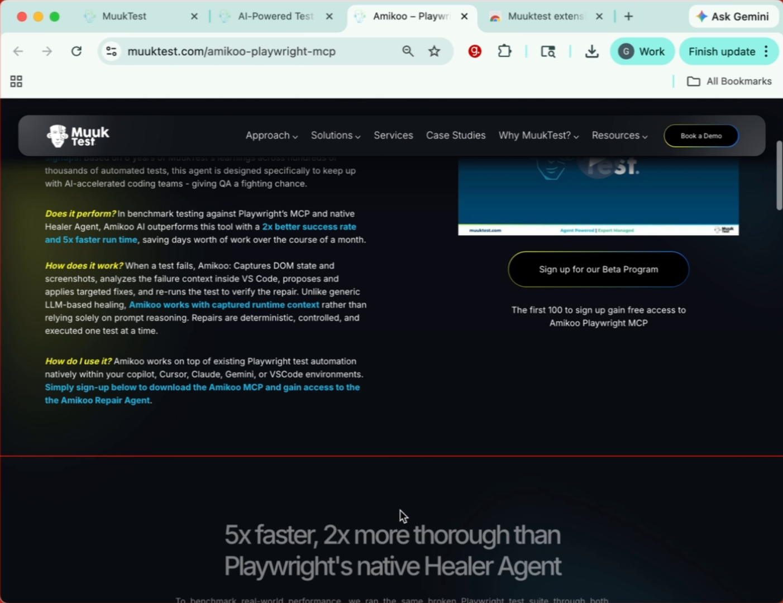Image resolution: width=783 pixels, height=603 pixels.
Task: Click the page's vertical scrollbar thumb
Action: click(779, 175)
